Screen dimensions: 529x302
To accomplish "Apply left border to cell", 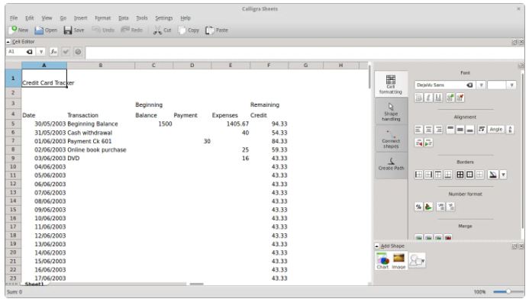I will pyautogui.click(x=418, y=175).
